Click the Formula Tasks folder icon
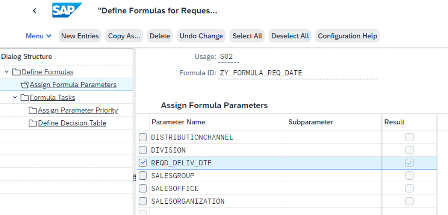The height and width of the screenshot is (215, 448). pyautogui.click(x=24, y=98)
